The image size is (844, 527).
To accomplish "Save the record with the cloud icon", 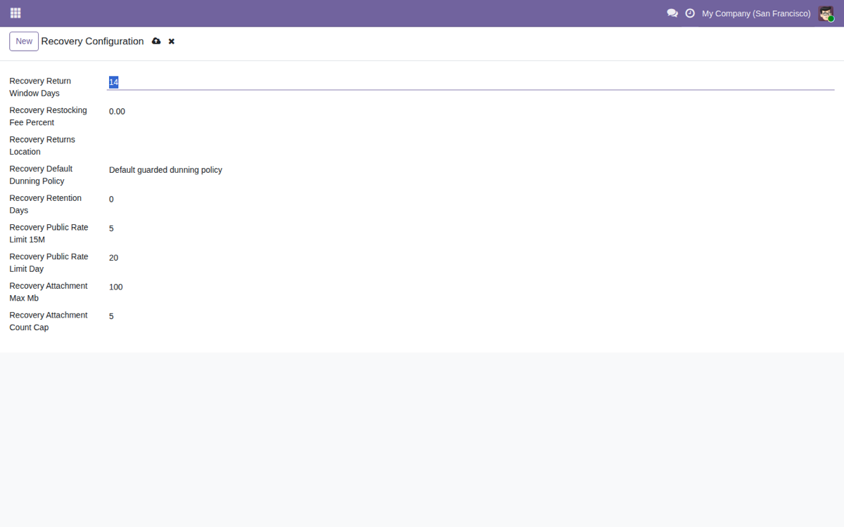I will coord(157,41).
